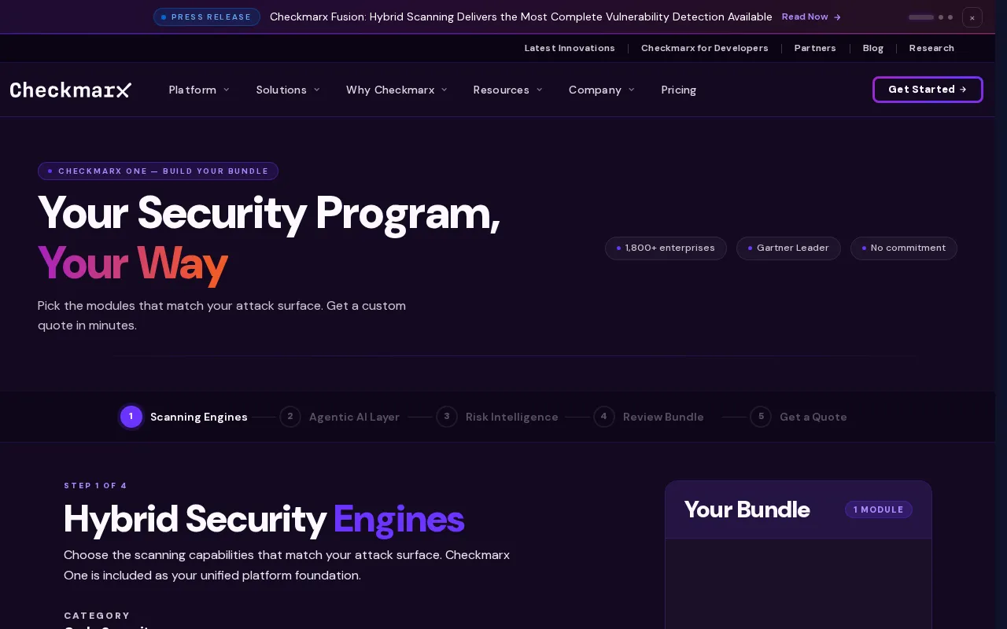Open the Research link

[931, 48]
